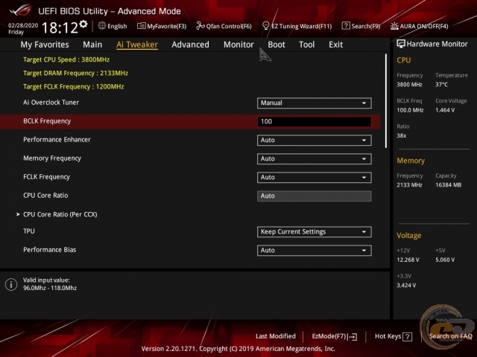The image size is (477, 357).
Task: Click +12V reading 12.268 V
Action: (408, 260)
